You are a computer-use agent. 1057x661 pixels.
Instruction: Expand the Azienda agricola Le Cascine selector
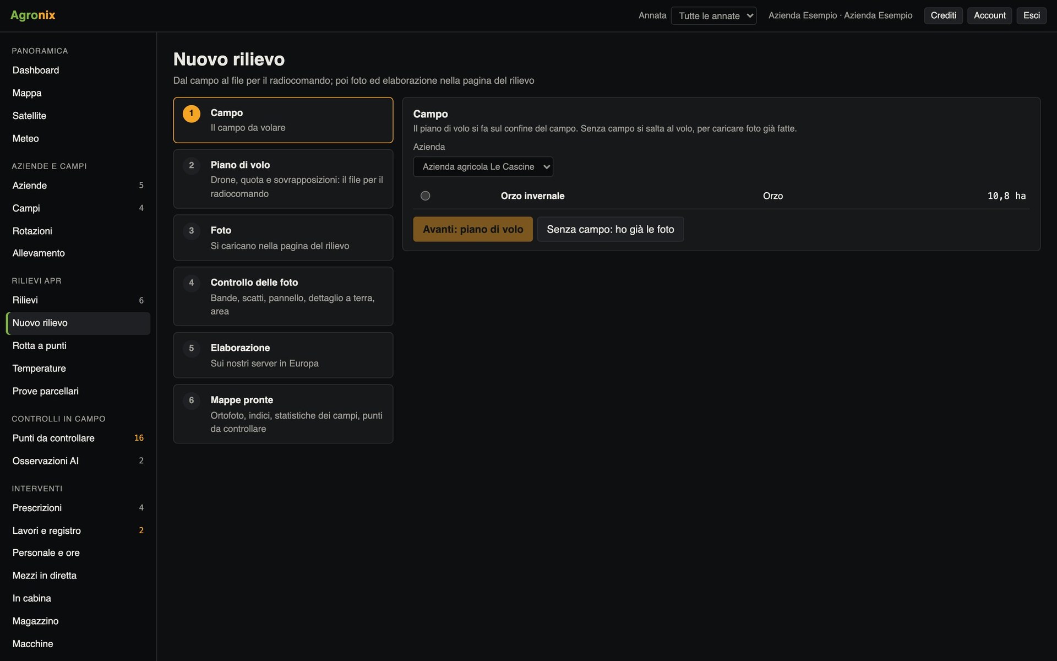tap(483, 166)
